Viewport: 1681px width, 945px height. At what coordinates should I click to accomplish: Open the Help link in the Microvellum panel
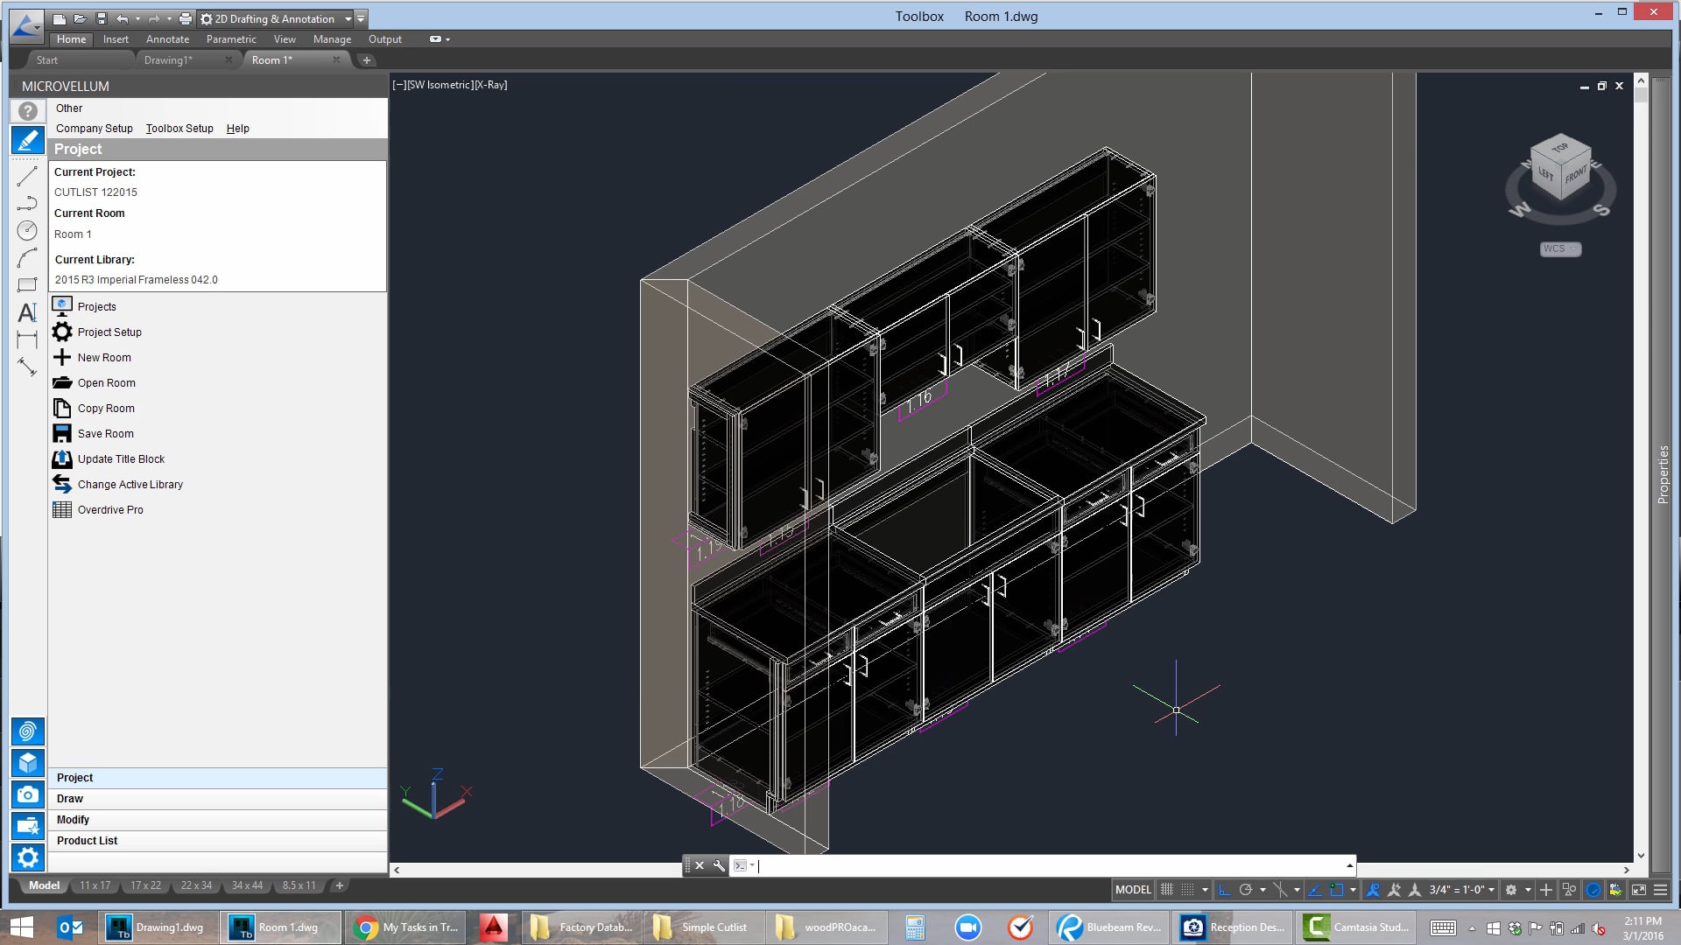[237, 129]
